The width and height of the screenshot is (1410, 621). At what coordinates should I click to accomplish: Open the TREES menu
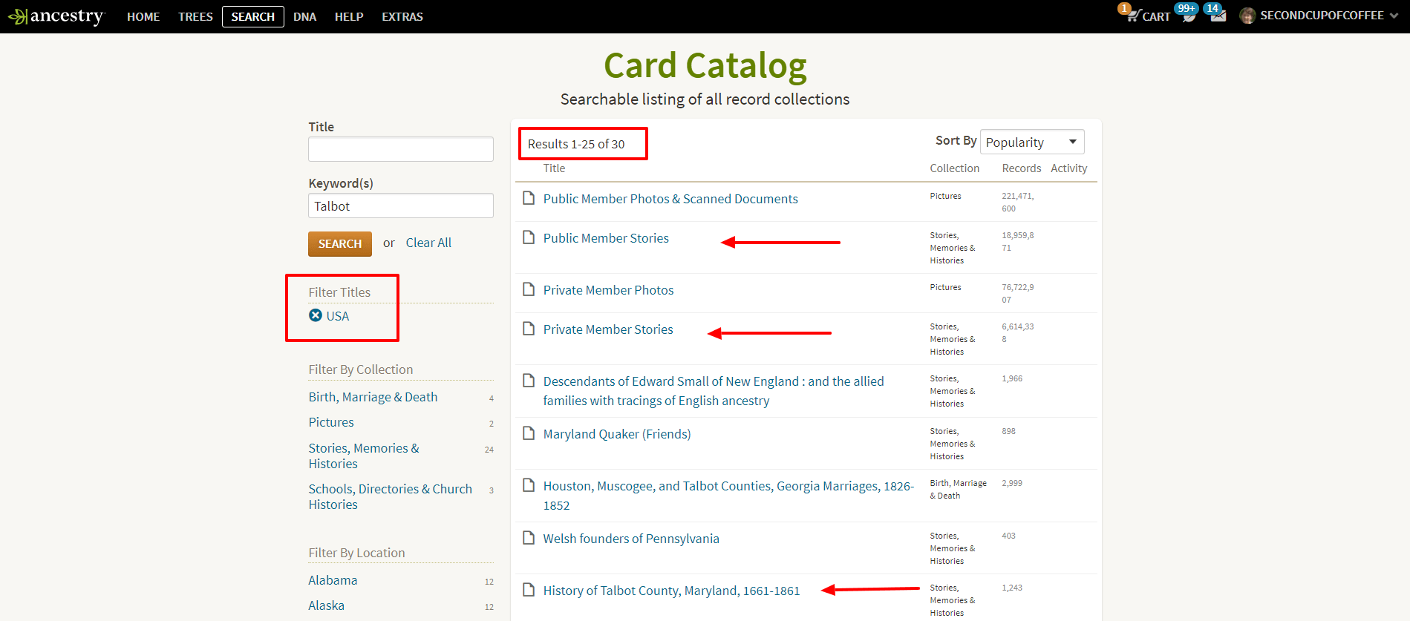pyautogui.click(x=195, y=16)
